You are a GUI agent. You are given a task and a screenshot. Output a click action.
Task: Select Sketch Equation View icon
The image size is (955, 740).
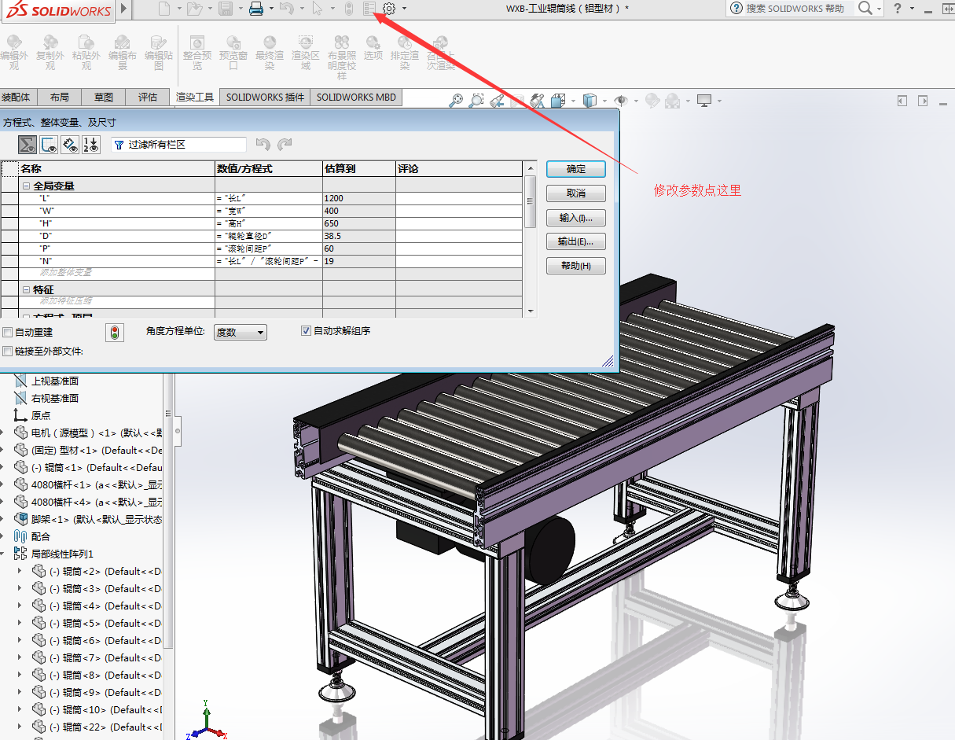[49, 145]
